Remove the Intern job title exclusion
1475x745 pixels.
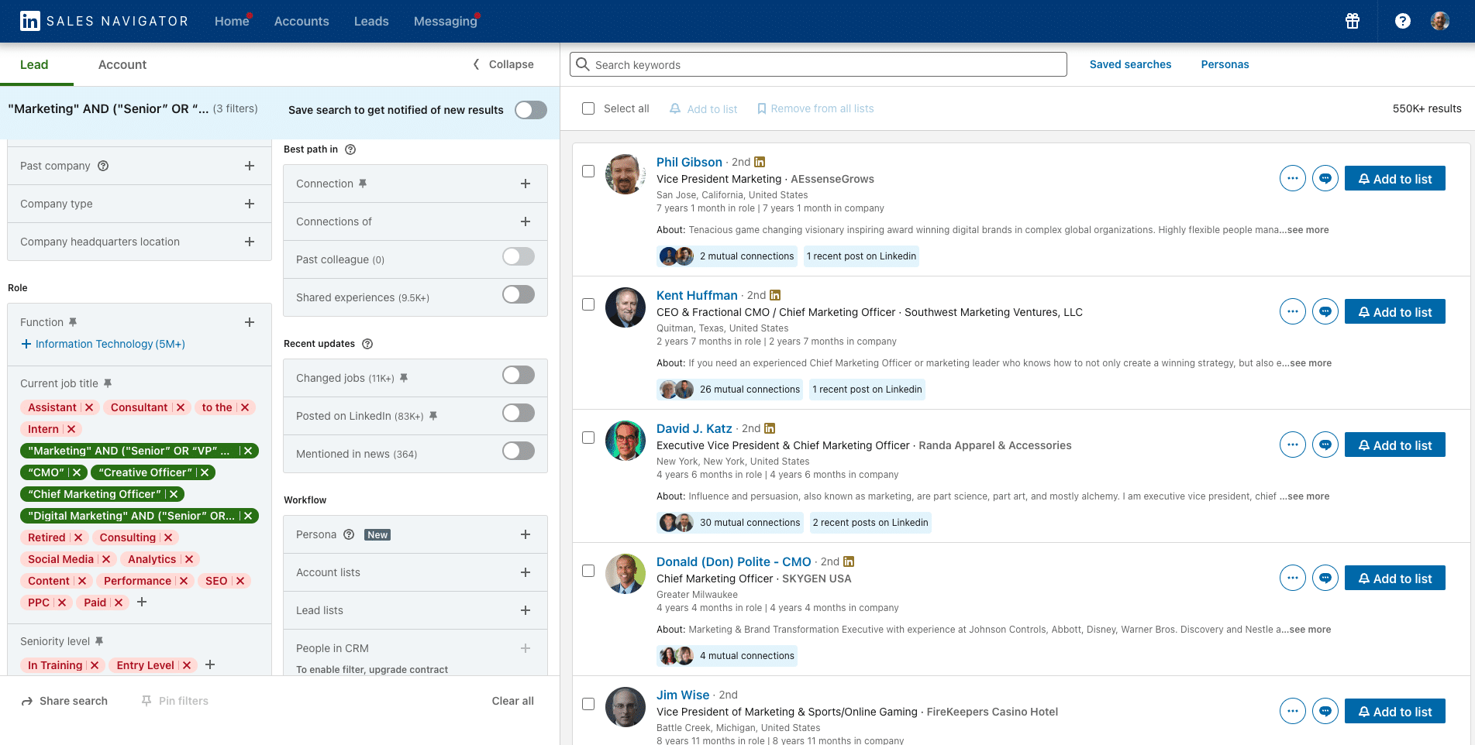click(71, 429)
